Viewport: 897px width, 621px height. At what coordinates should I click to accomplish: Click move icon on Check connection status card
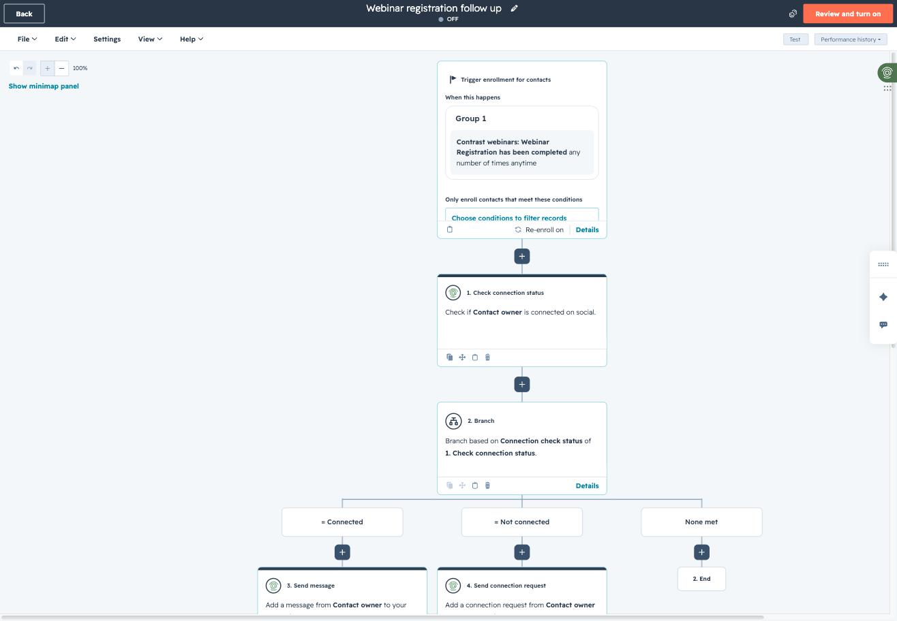pyautogui.click(x=462, y=357)
